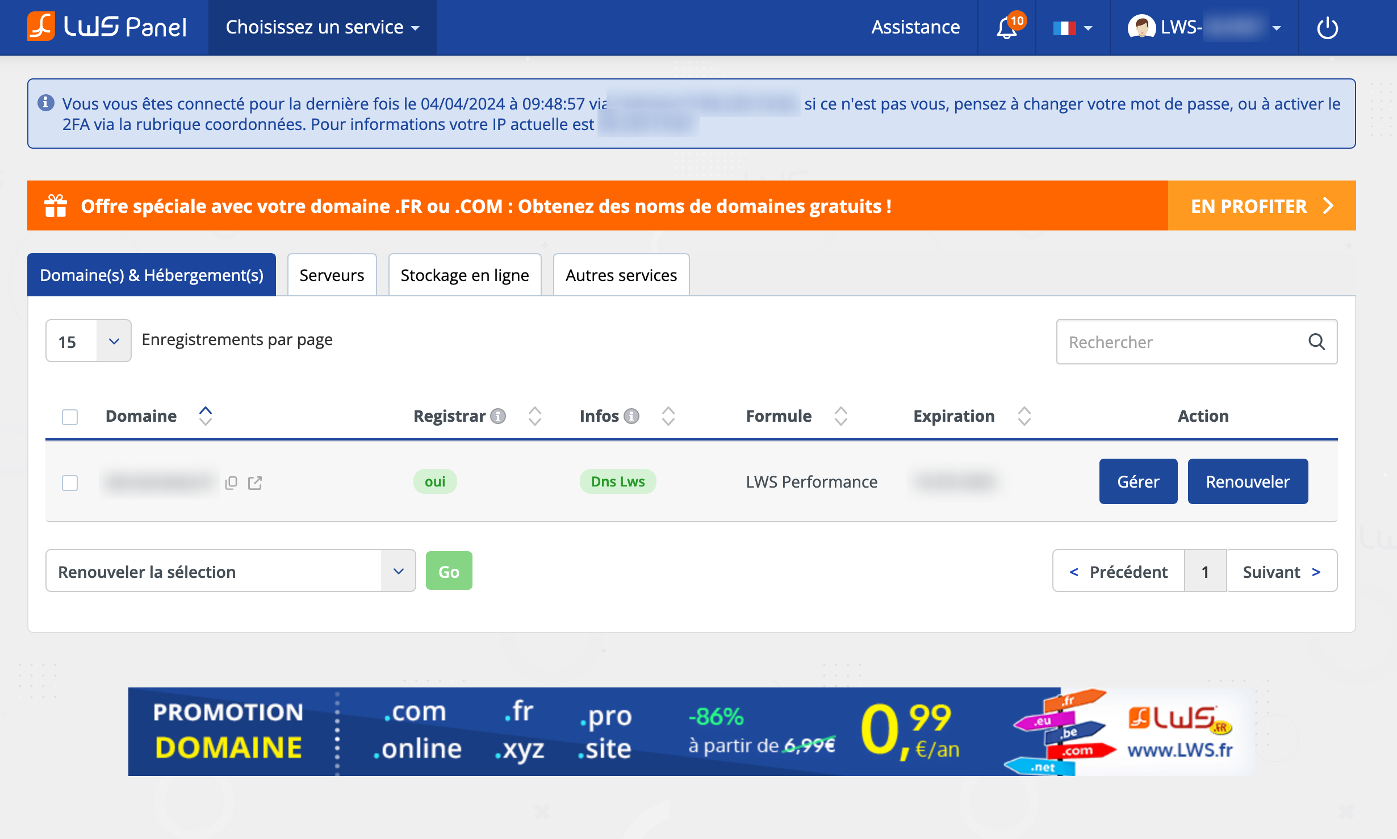Sort table by Domaine arrows
This screenshot has height=839, width=1397.
(206, 416)
